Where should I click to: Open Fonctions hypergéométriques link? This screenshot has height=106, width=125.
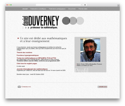[x=27, y=55]
